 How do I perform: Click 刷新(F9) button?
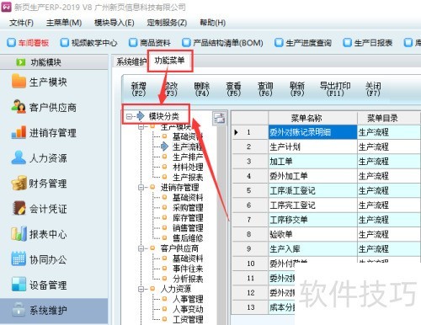297,89
